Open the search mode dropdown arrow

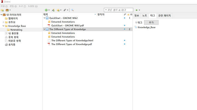tap(106, 10)
